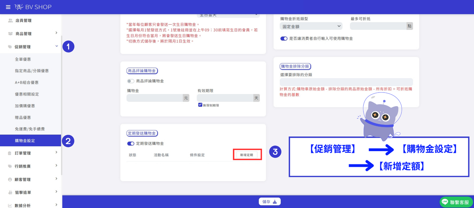The height and width of the screenshot is (208, 474).
Task: Select the 購物金設定 menu item
Action: (x=31, y=141)
